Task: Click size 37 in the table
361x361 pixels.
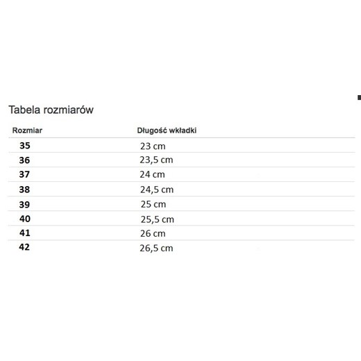Action: coord(24,174)
